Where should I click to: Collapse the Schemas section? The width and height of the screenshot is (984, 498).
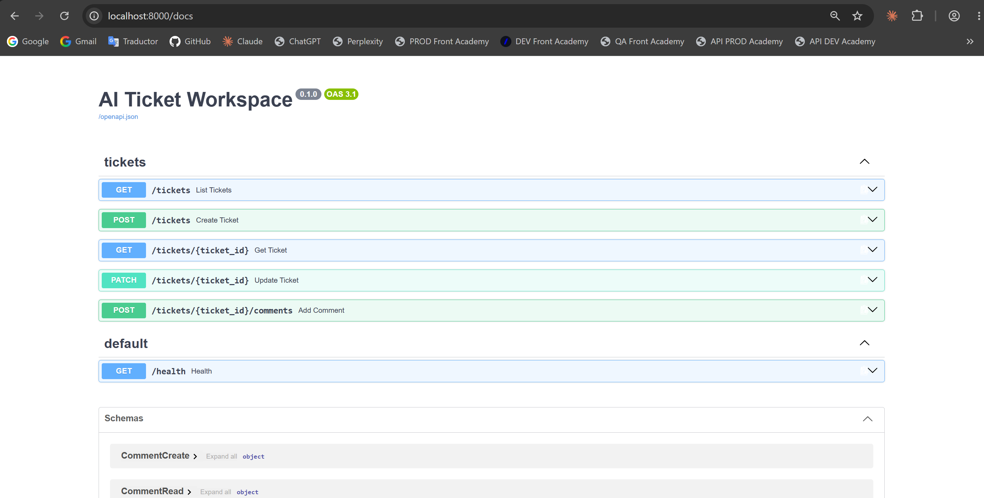867,419
